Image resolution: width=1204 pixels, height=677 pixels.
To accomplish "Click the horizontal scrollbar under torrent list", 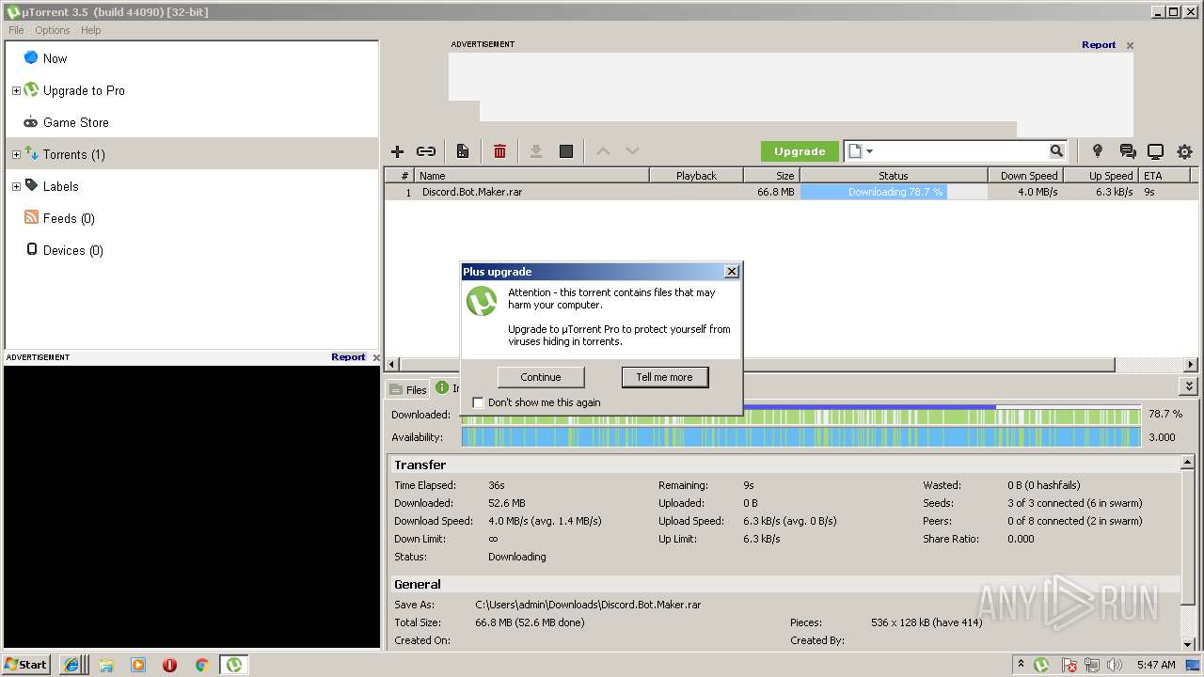I will coord(755,364).
